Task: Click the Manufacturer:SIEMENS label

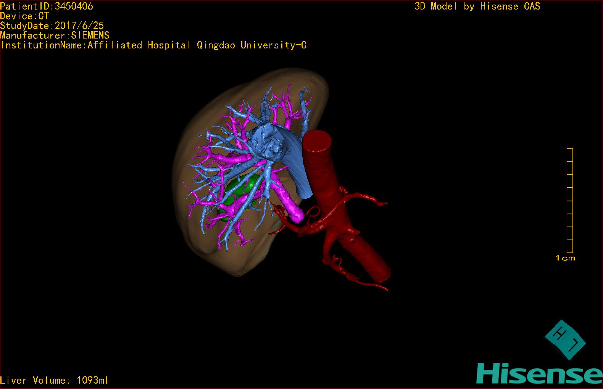Action: 55,35
